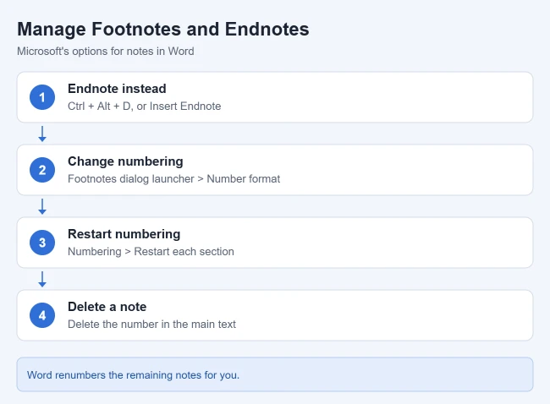550x404 pixels.
Task: Click the "Manage Footnotes and Endnotes" heading
Action: [163, 30]
